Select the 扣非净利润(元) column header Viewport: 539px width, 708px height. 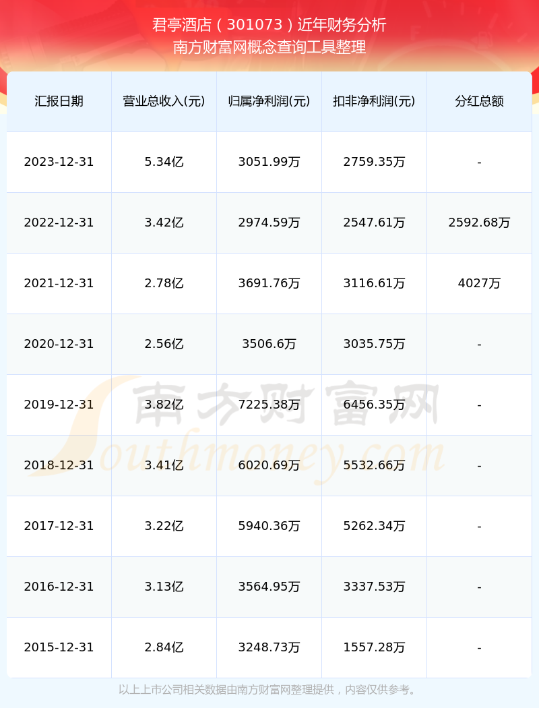[x=375, y=101]
